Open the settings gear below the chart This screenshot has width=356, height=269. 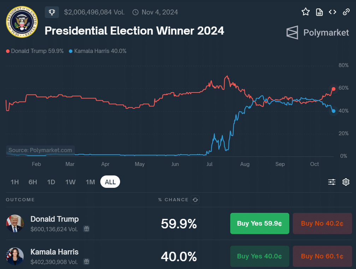click(x=346, y=182)
